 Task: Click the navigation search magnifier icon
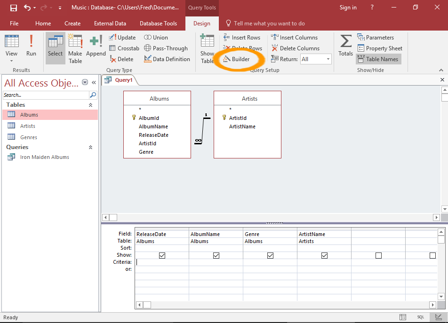coord(93,95)
